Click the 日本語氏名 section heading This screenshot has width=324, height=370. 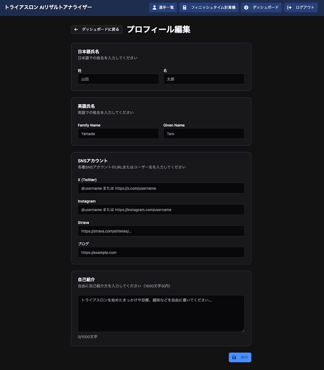coord(89,51)
